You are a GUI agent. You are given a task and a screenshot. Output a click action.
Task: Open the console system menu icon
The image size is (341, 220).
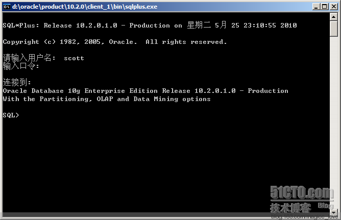tap(7, 7)
